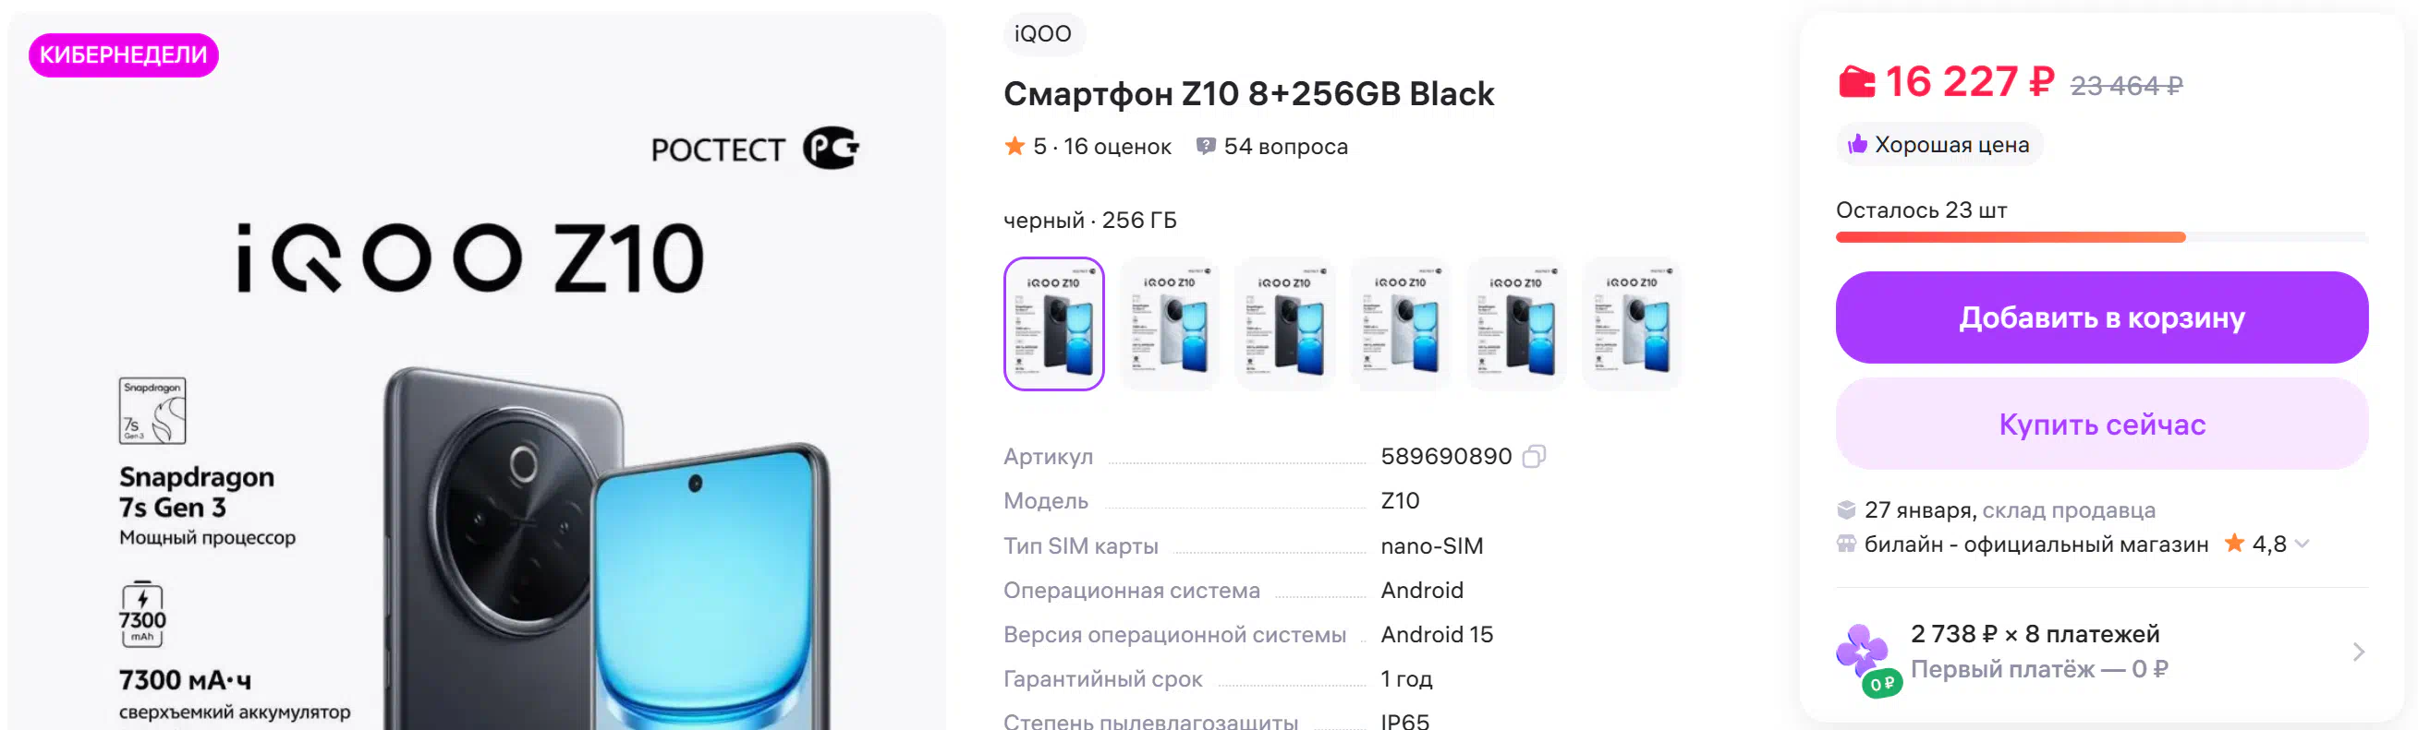Click the orange rating star icon
This screenshot has height=730, width=2418.
1014,146
